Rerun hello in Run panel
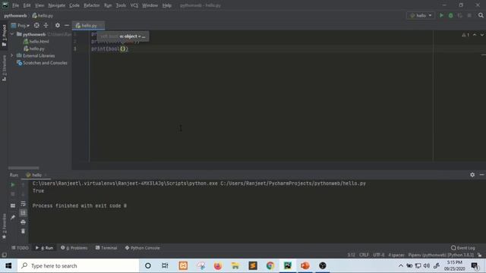This screenshot has height=273, width=486. point(13,185)
